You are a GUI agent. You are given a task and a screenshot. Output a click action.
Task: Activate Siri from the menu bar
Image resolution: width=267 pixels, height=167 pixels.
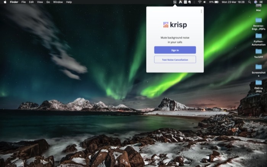point(256,2)
